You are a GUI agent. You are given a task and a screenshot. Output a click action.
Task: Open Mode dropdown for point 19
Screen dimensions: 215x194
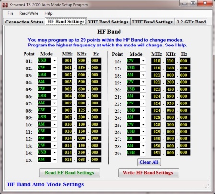[x=143, y=82]
